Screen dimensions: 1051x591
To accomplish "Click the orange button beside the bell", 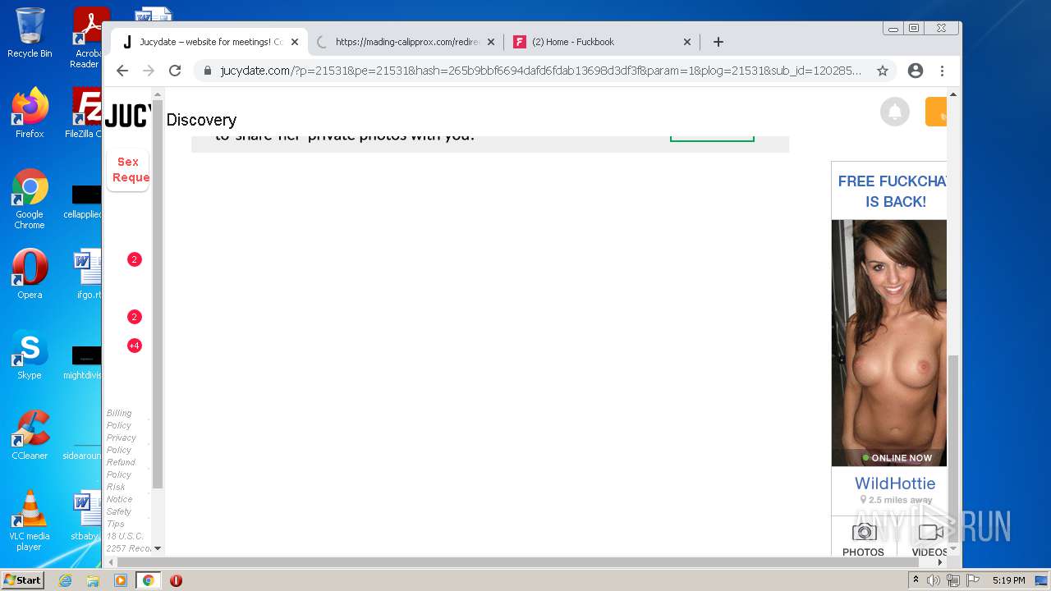I will coord(936,112).
